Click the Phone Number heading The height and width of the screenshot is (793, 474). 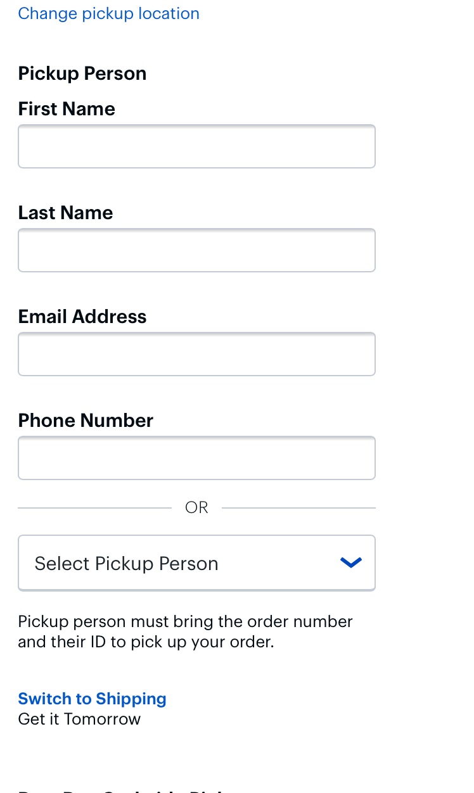(86, 421)
